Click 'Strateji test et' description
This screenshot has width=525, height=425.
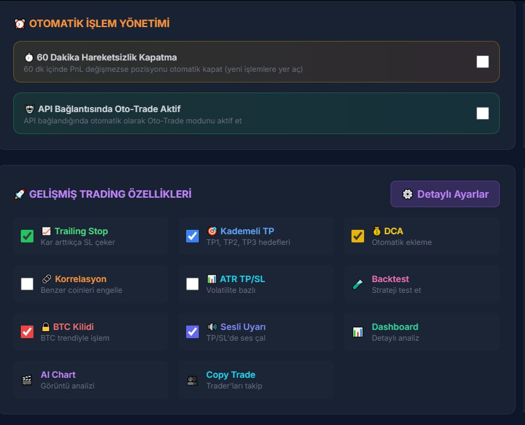point(396,290)
